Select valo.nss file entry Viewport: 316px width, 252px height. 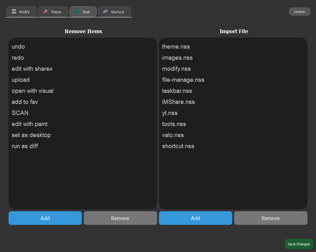[233, 135]
